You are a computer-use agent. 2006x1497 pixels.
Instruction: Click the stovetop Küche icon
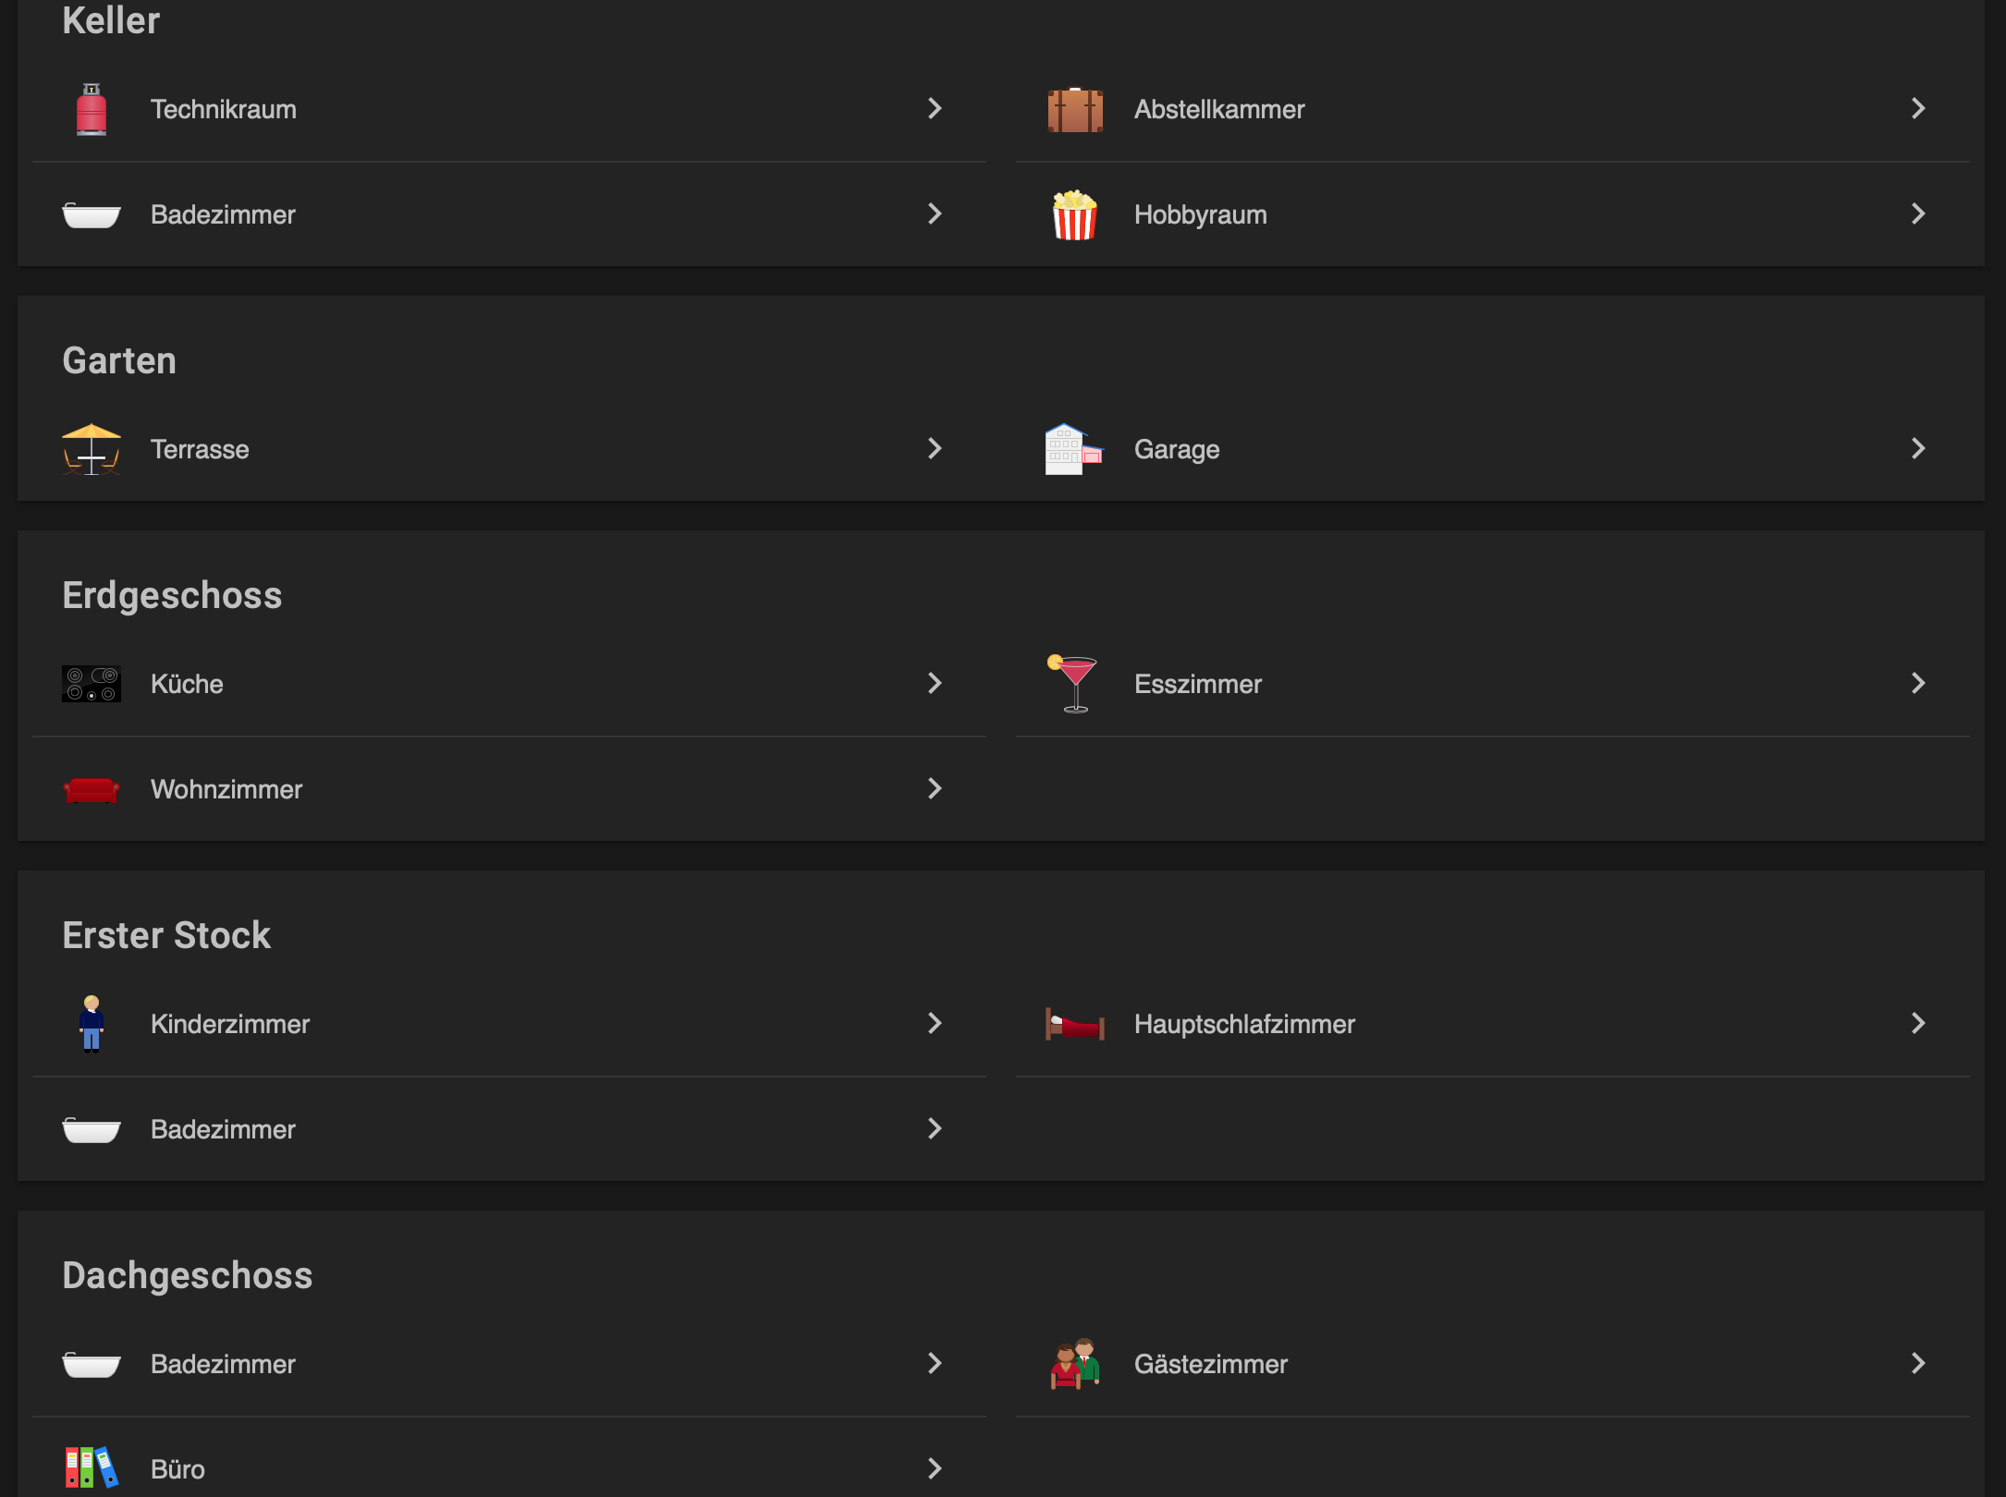(x=91, y=684)
